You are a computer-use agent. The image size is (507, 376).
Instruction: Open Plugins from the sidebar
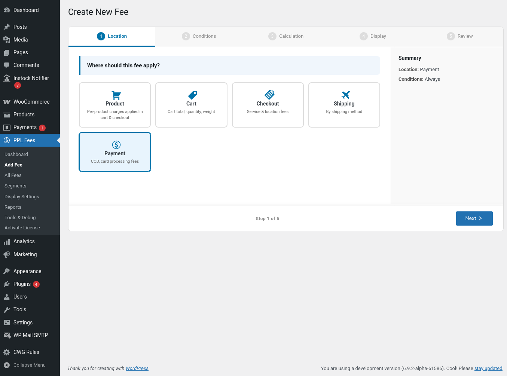click(22, 284)
